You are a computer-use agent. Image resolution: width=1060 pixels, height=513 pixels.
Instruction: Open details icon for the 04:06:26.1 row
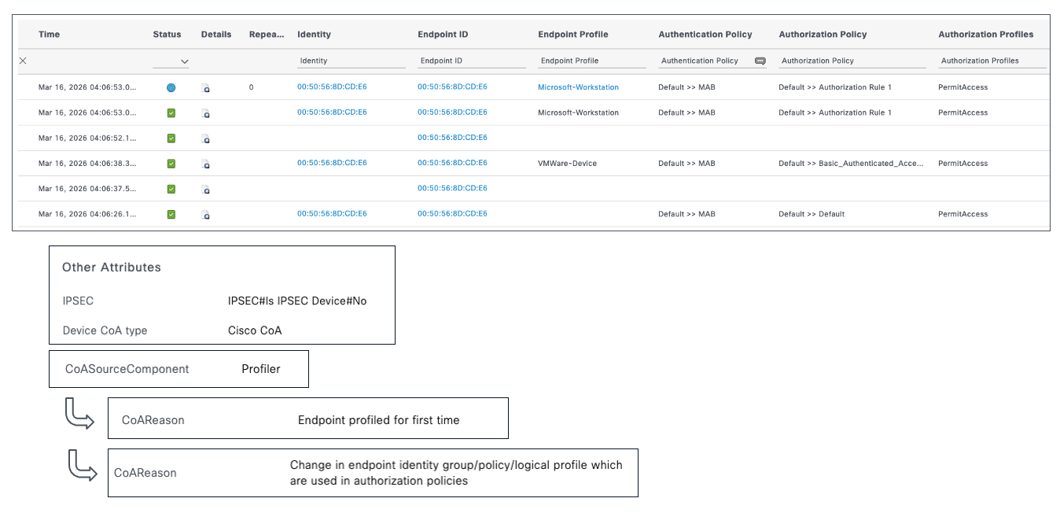coord(205,214)
